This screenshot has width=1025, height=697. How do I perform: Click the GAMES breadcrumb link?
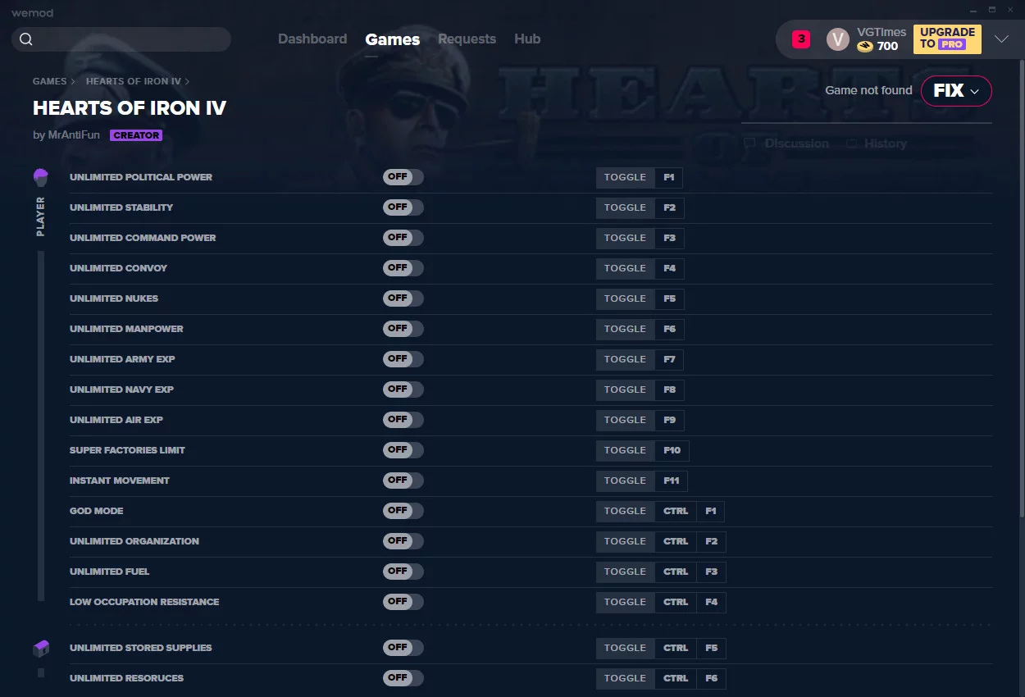[50, 82]
